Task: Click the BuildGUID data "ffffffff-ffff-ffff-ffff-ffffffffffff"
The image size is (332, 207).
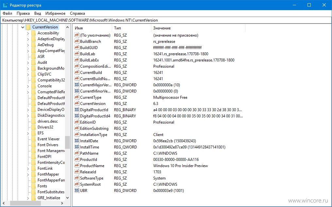Action: 177,48
